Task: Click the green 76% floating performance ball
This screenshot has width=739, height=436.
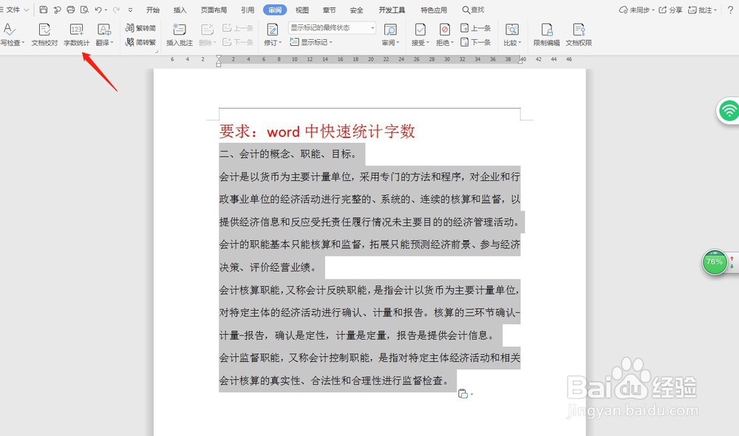Action: [715, 262]
